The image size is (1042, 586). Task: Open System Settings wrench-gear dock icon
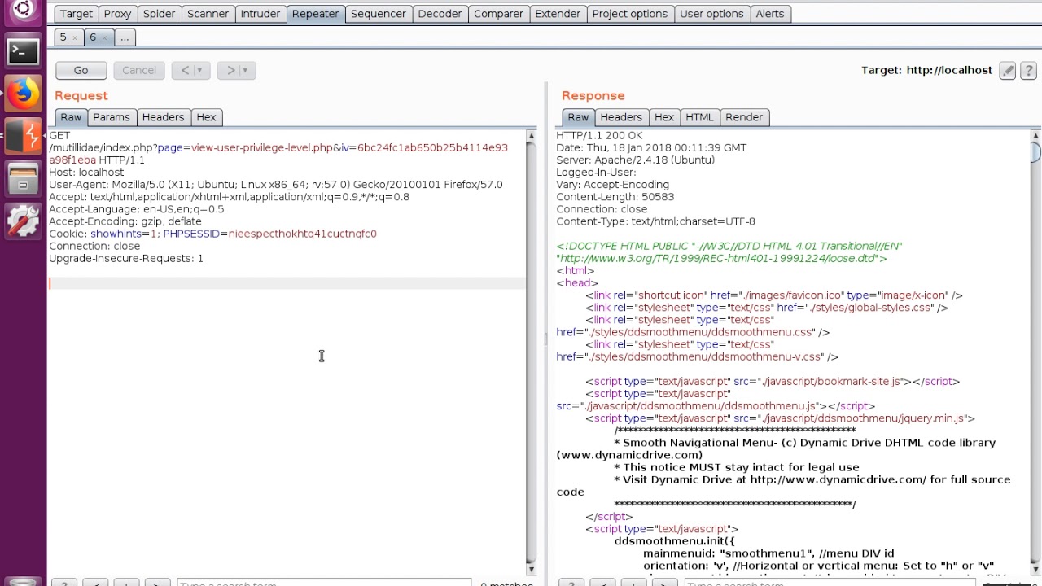click(23, 221)
